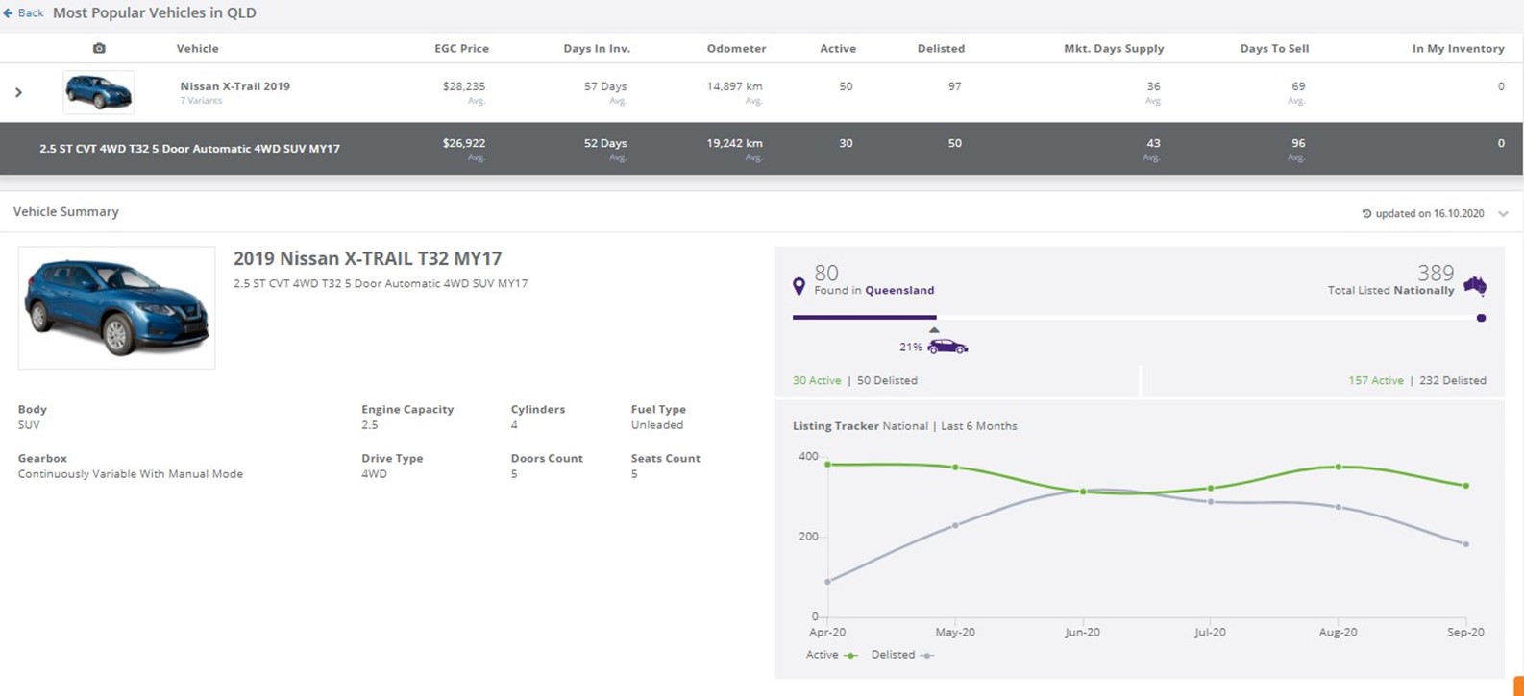Toggle the Delisted series in chart legend
1524x696 pixels.
click(901, 655)
